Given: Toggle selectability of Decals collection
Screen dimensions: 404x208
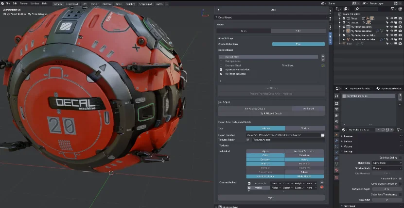Looking at the screenshot, I should 387,23.
